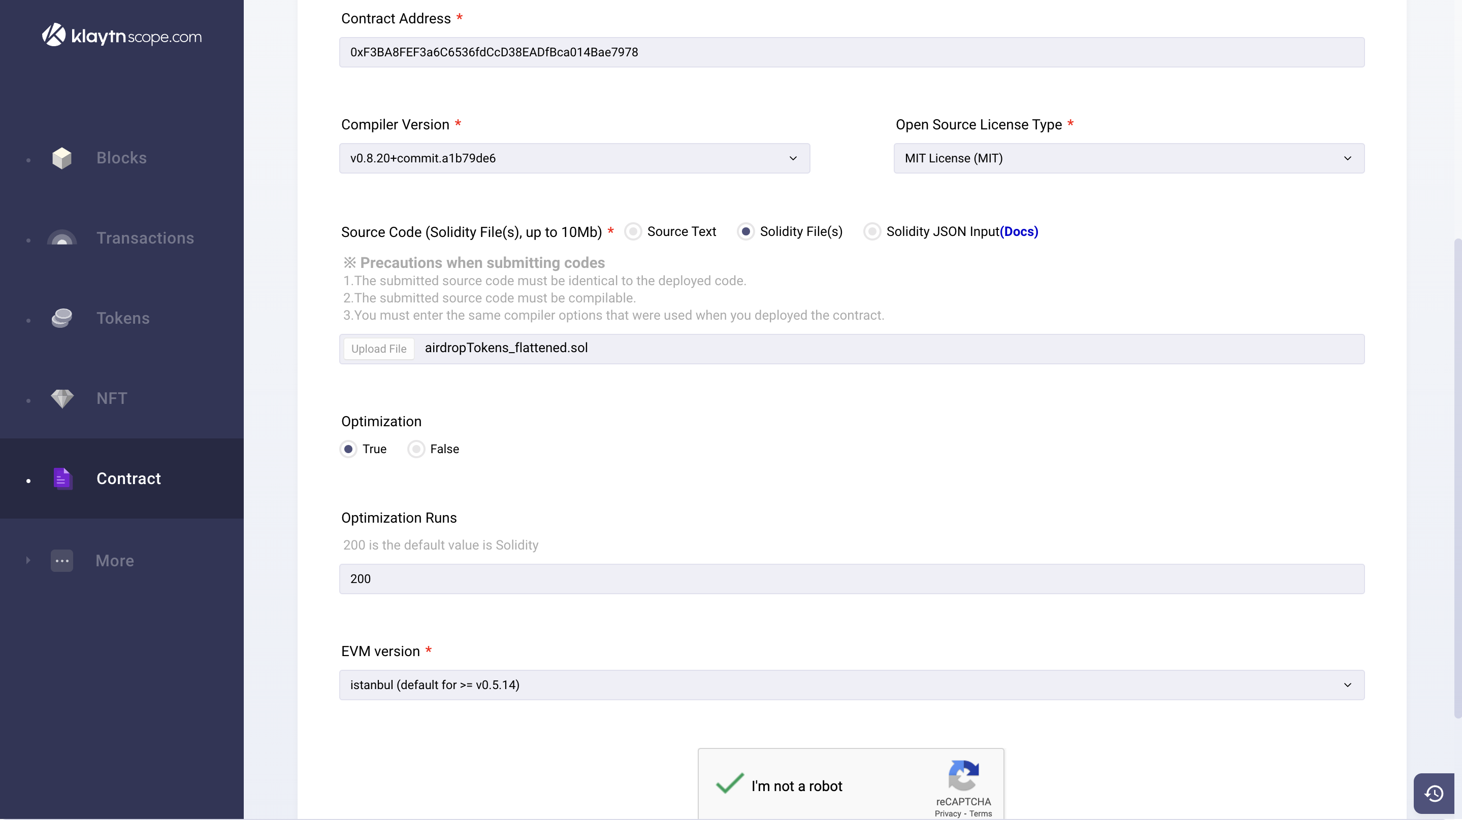Open the Compiler Version dropdown

(574, 158)
